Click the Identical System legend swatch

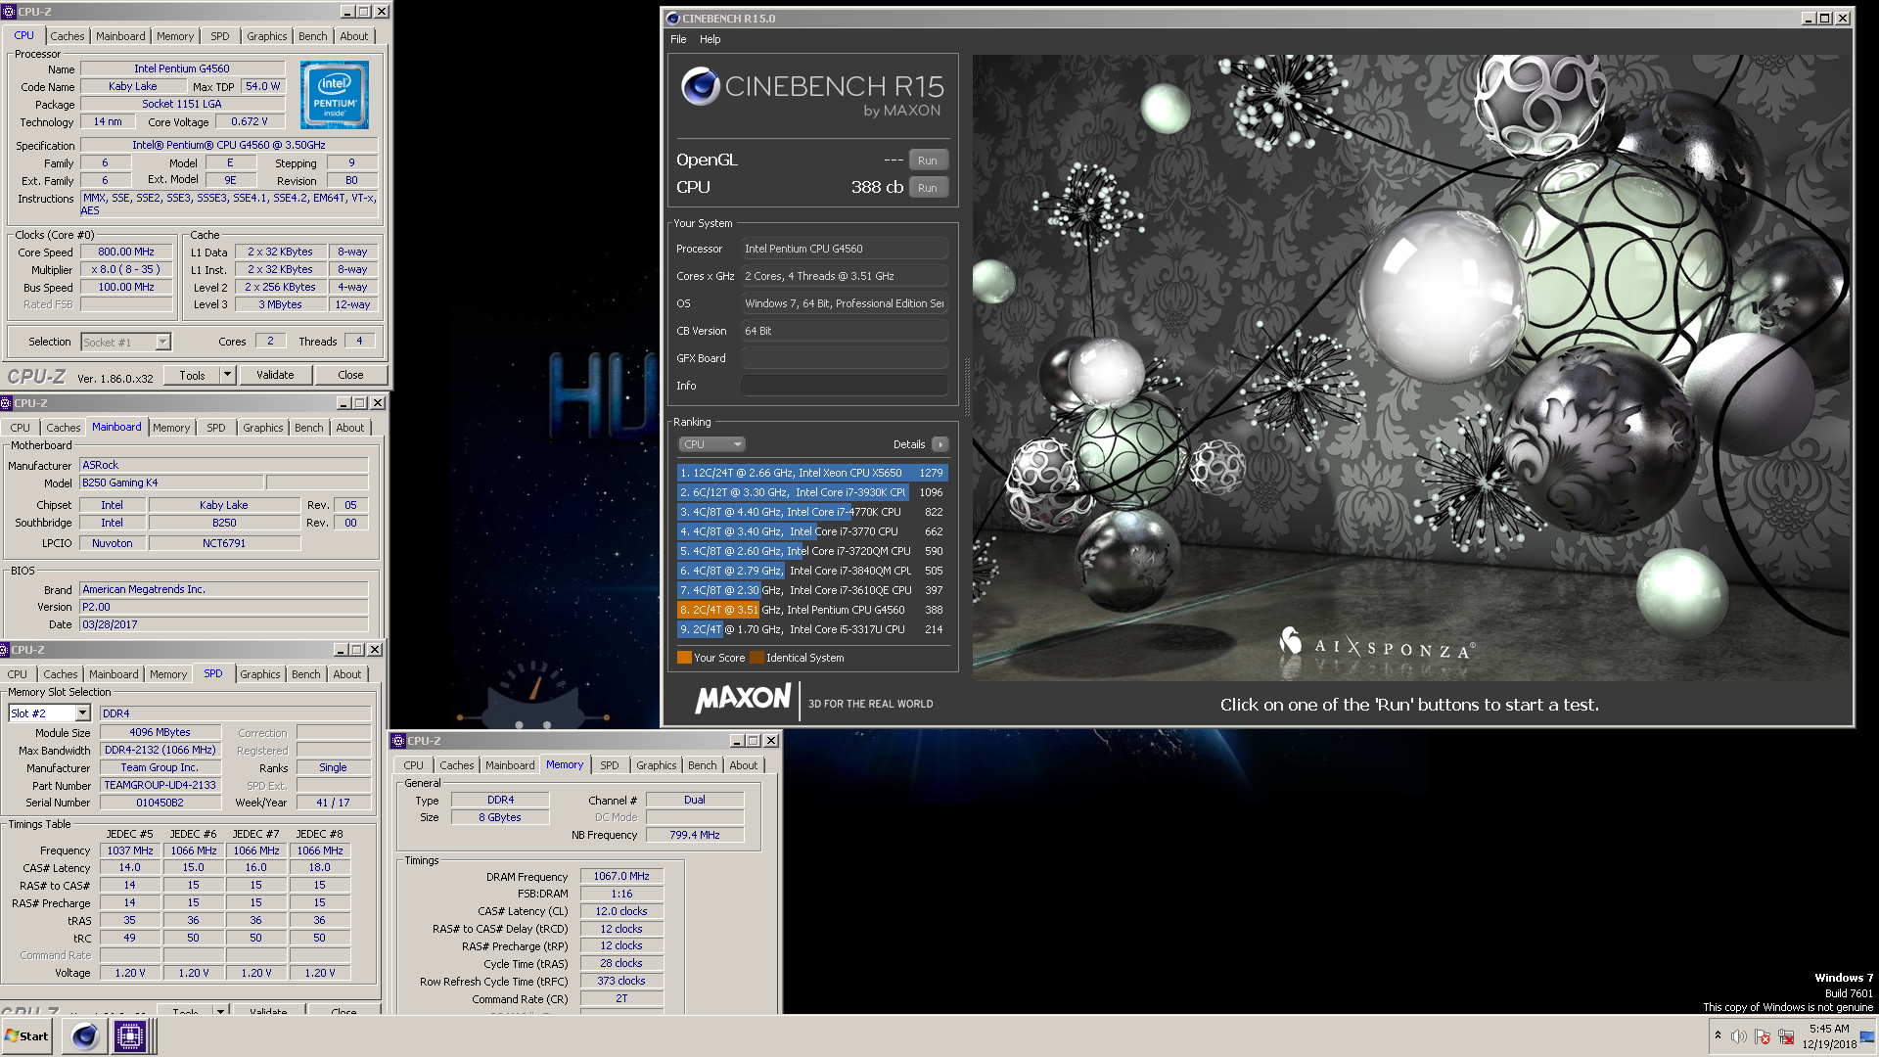tap(756, 658)
